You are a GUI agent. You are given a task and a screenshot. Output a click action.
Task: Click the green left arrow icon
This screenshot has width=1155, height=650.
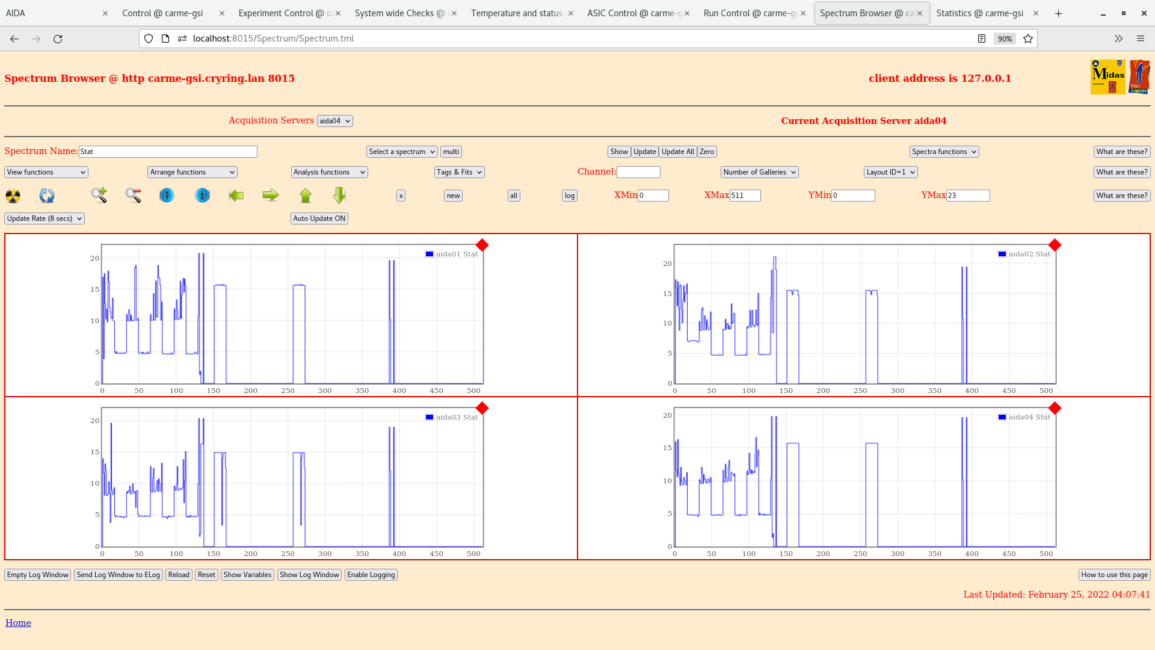236,196
